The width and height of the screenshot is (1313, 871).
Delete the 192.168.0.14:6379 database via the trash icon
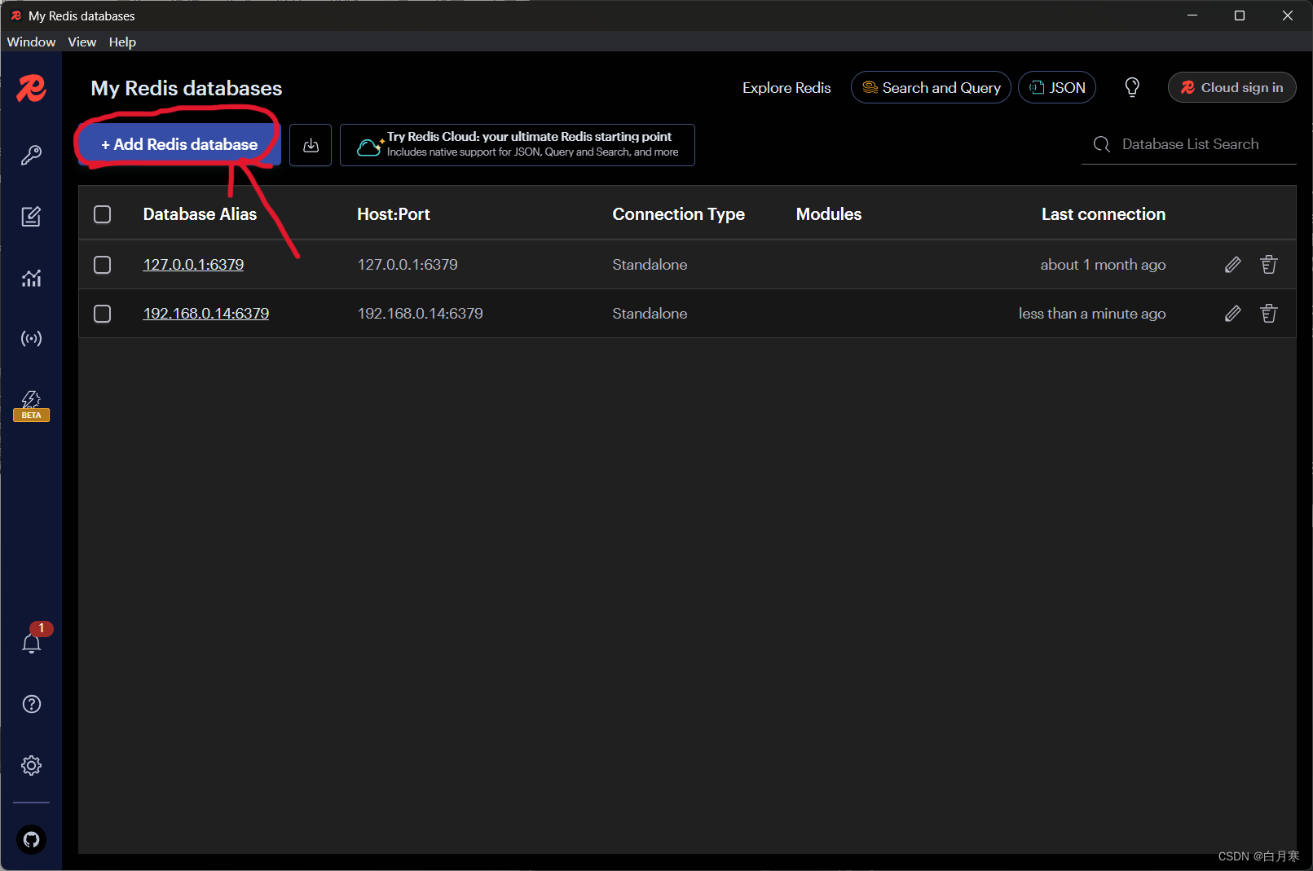(1269, 314)
